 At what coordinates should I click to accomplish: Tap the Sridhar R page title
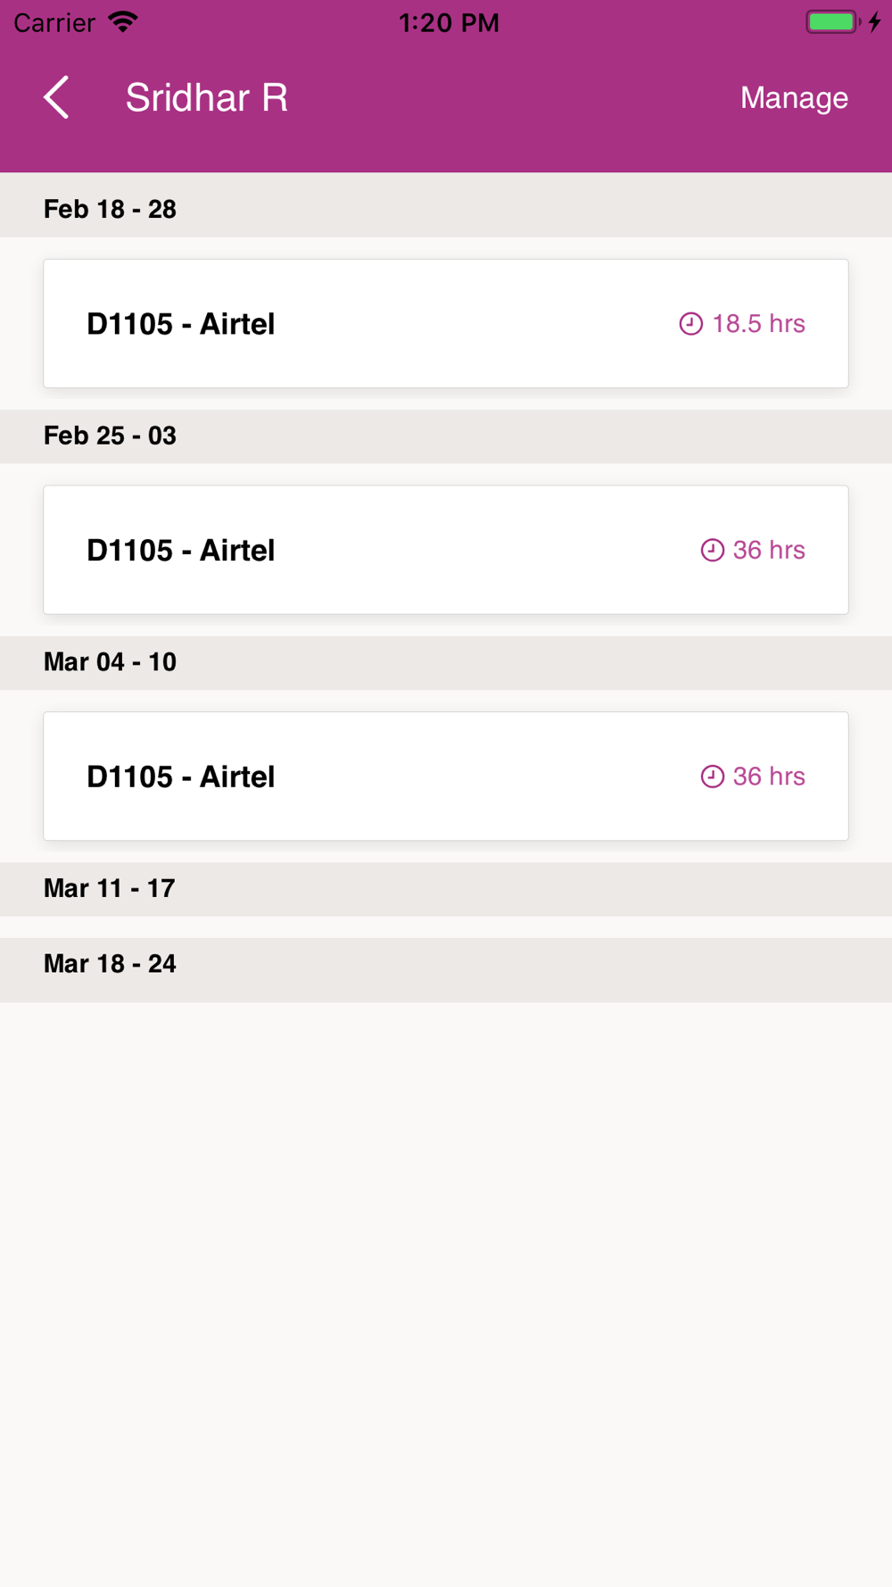tap(206, 97)
